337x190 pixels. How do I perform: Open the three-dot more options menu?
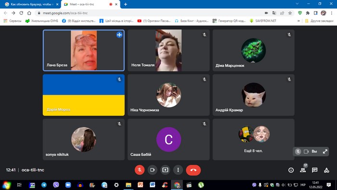pyautogui.click(x=178, y=170)
